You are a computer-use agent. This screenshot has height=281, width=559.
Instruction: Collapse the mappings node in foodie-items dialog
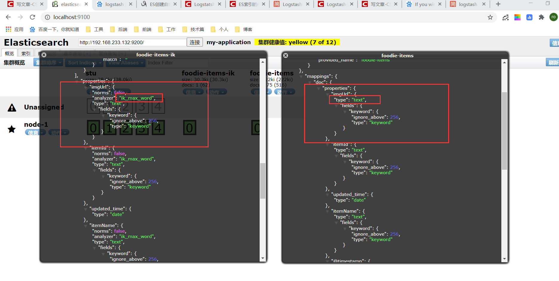301,77
